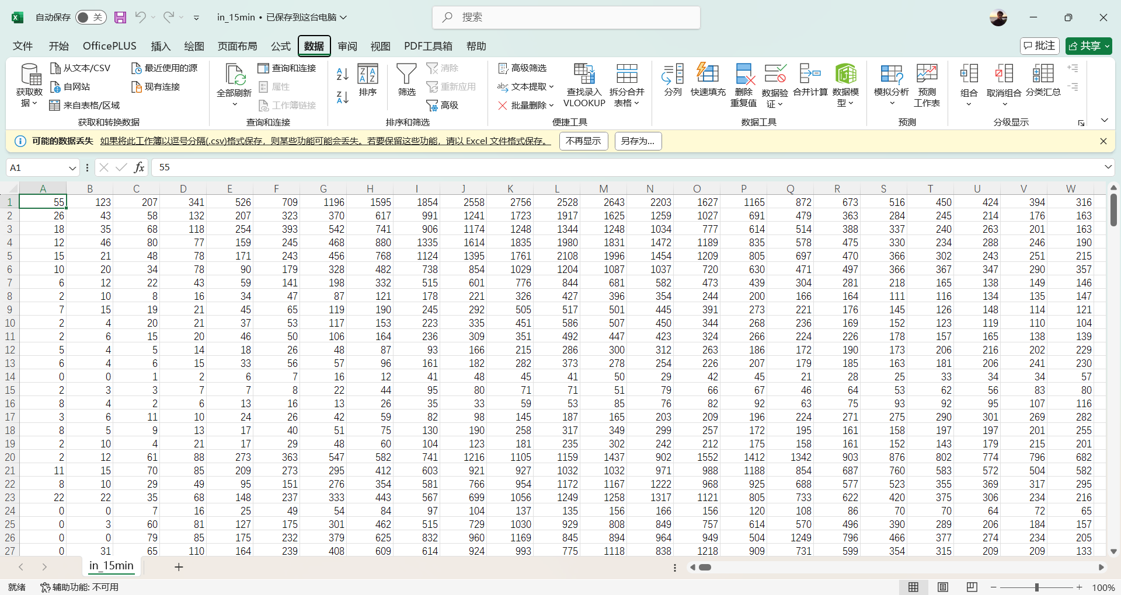Select the in_15min sheet tab
The image size is (1121, 595).
(x=112, y=566)
